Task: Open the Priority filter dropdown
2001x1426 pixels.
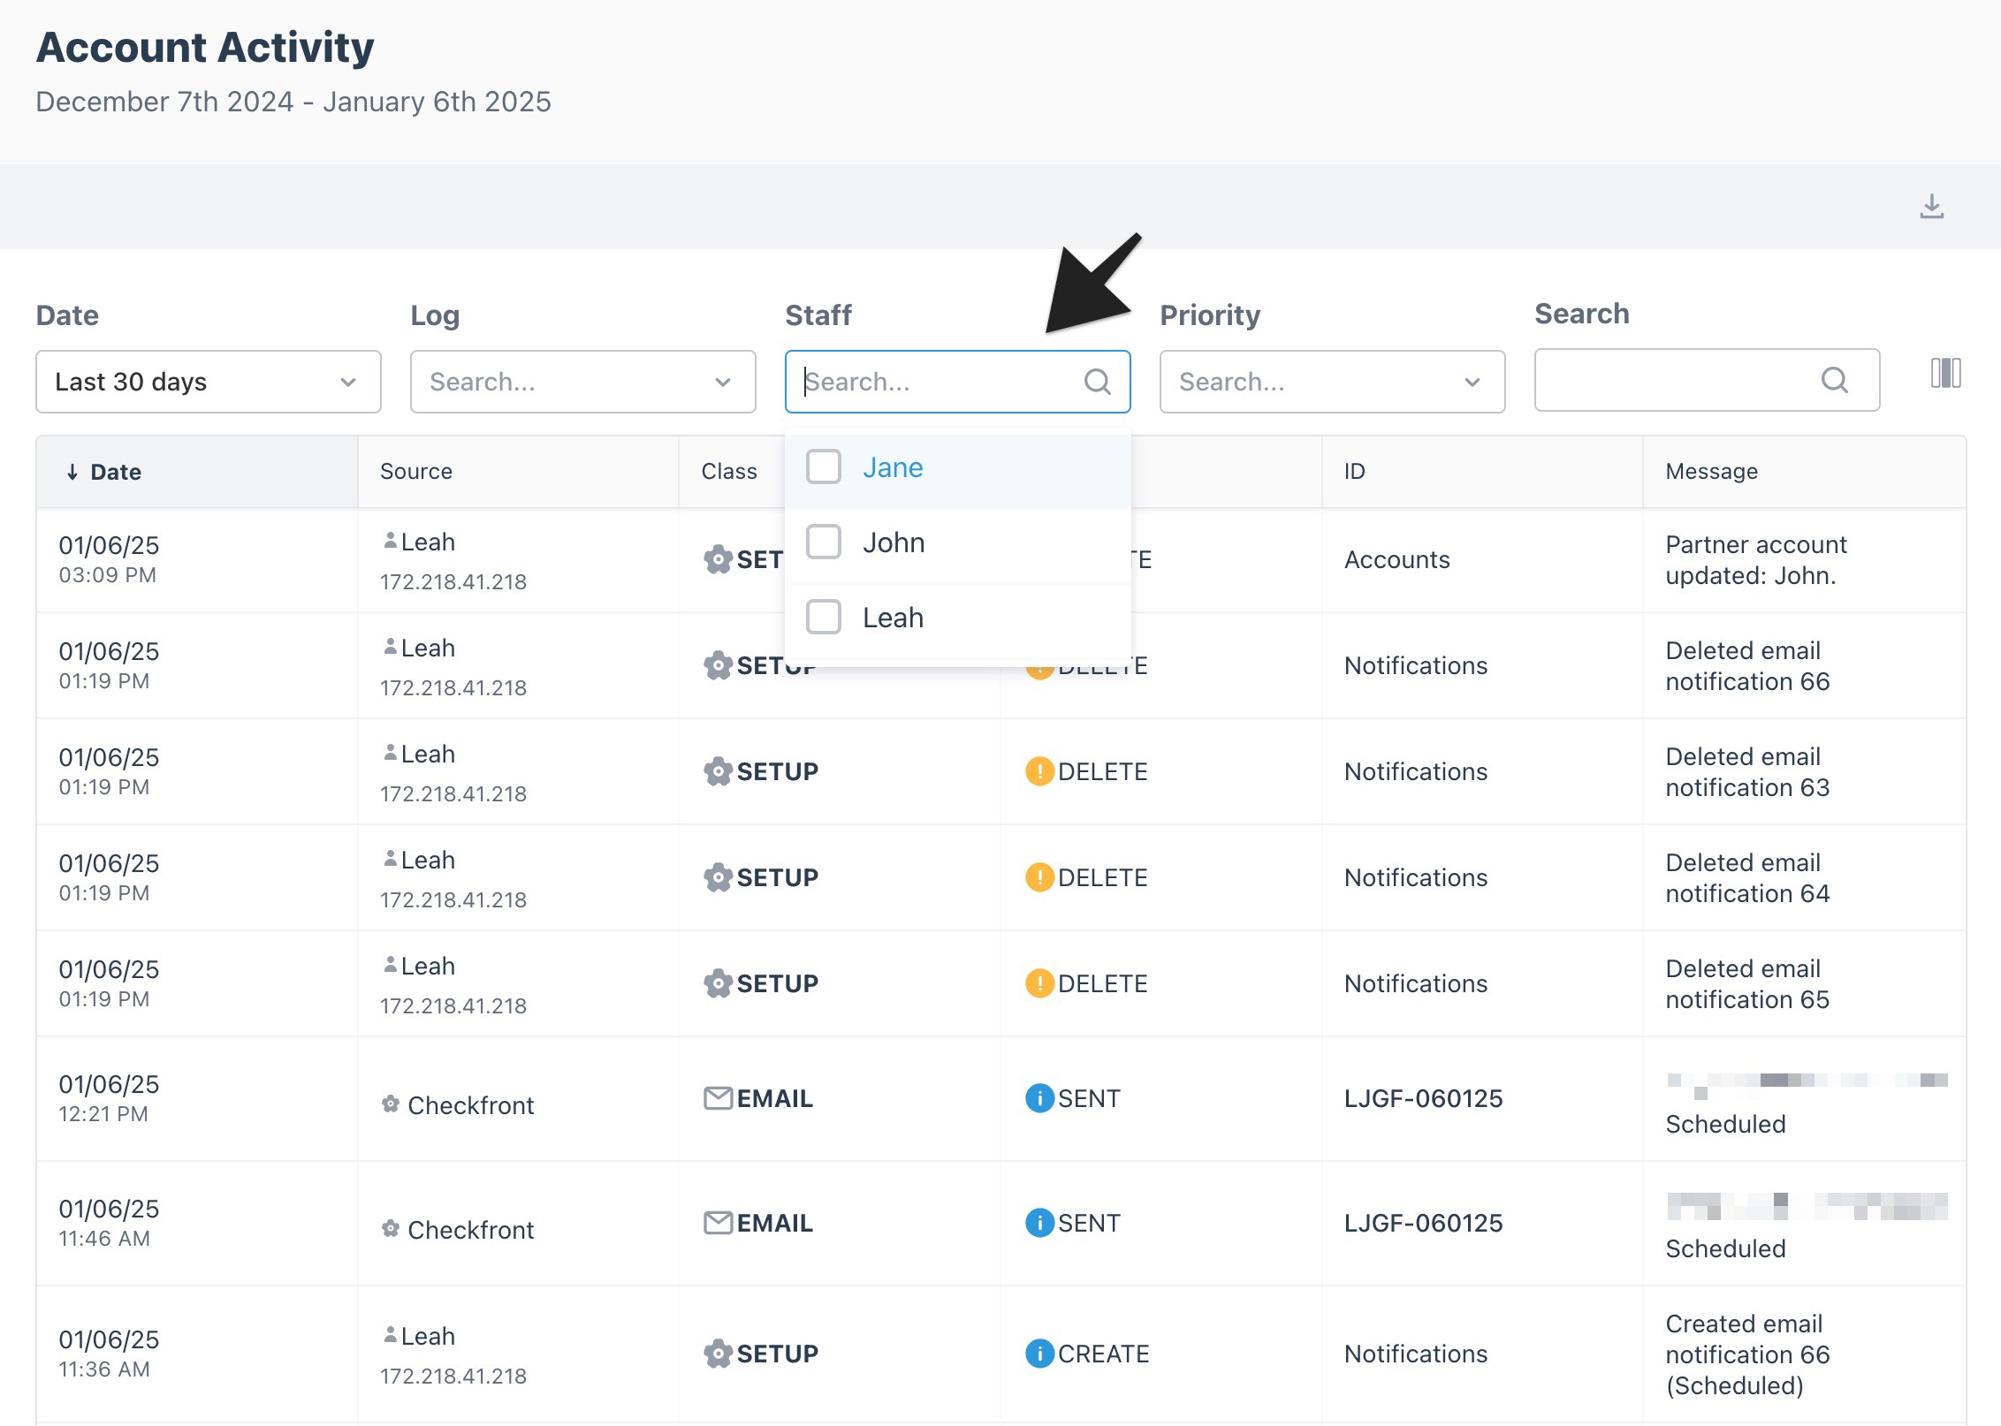Action: click(x=1333, y=382)
